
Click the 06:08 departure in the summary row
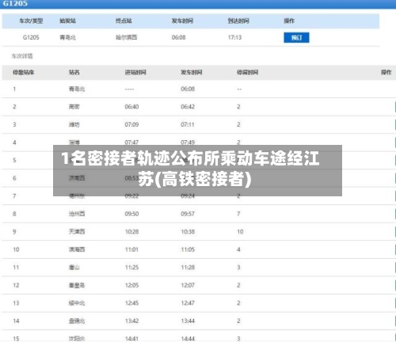coord(178,37)
